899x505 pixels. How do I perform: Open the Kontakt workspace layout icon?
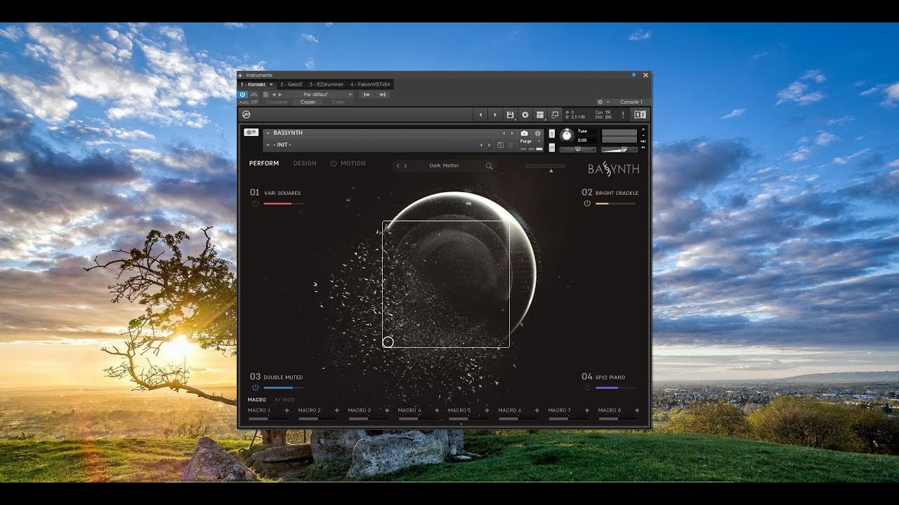540,114
